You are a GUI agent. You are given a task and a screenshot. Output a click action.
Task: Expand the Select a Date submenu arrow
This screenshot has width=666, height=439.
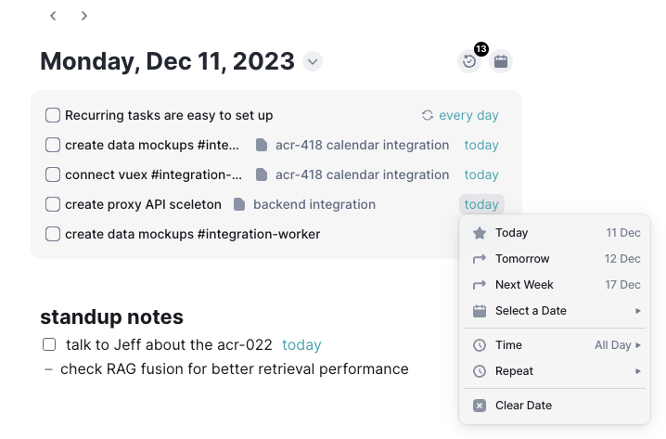637,311
